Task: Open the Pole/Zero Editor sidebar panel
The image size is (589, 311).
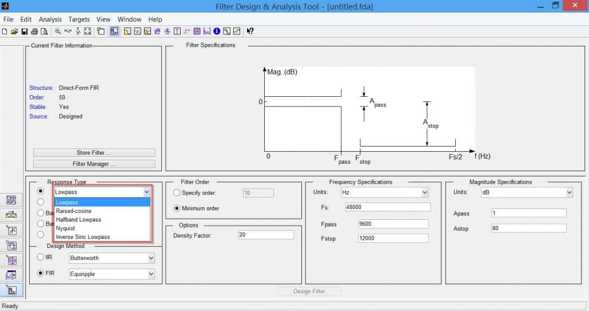Action: click(x=11, y=260)
